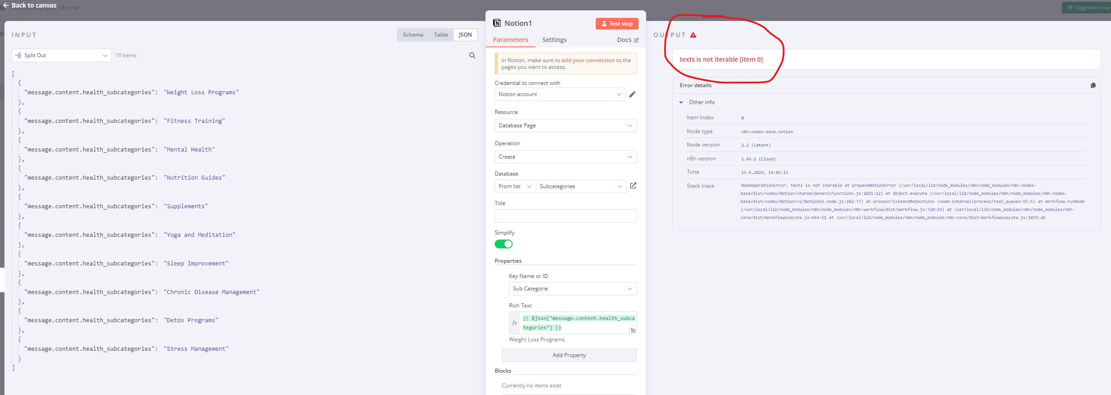Click the Detox Programs JSON value

[x=191, y=320]
